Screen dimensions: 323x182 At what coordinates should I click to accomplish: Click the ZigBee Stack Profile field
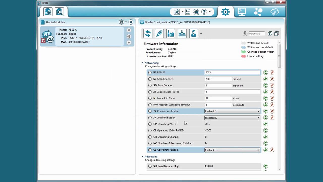[232, 92]
